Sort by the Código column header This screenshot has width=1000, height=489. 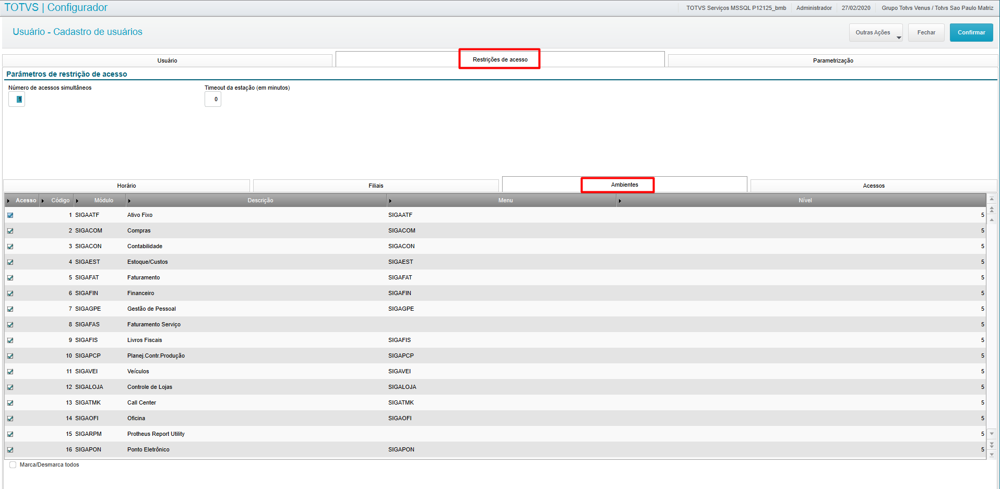pos(57,200)
